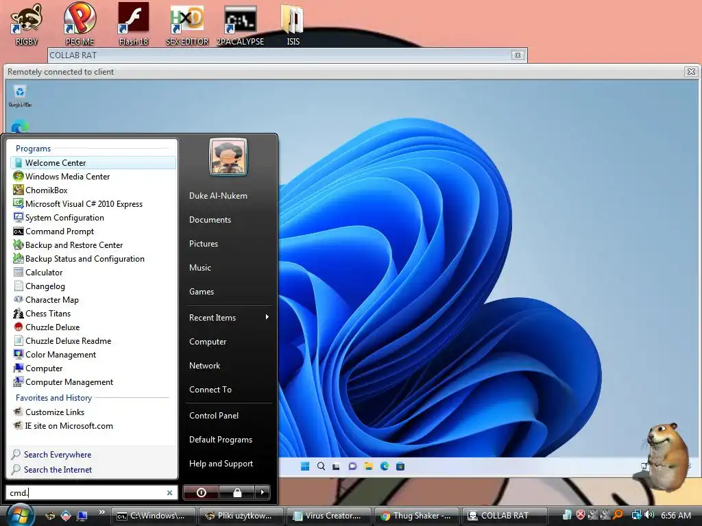This screenshot has width=702, height=526.
Task: Open Welcome Center from Programs list
Action: point(93,163)
